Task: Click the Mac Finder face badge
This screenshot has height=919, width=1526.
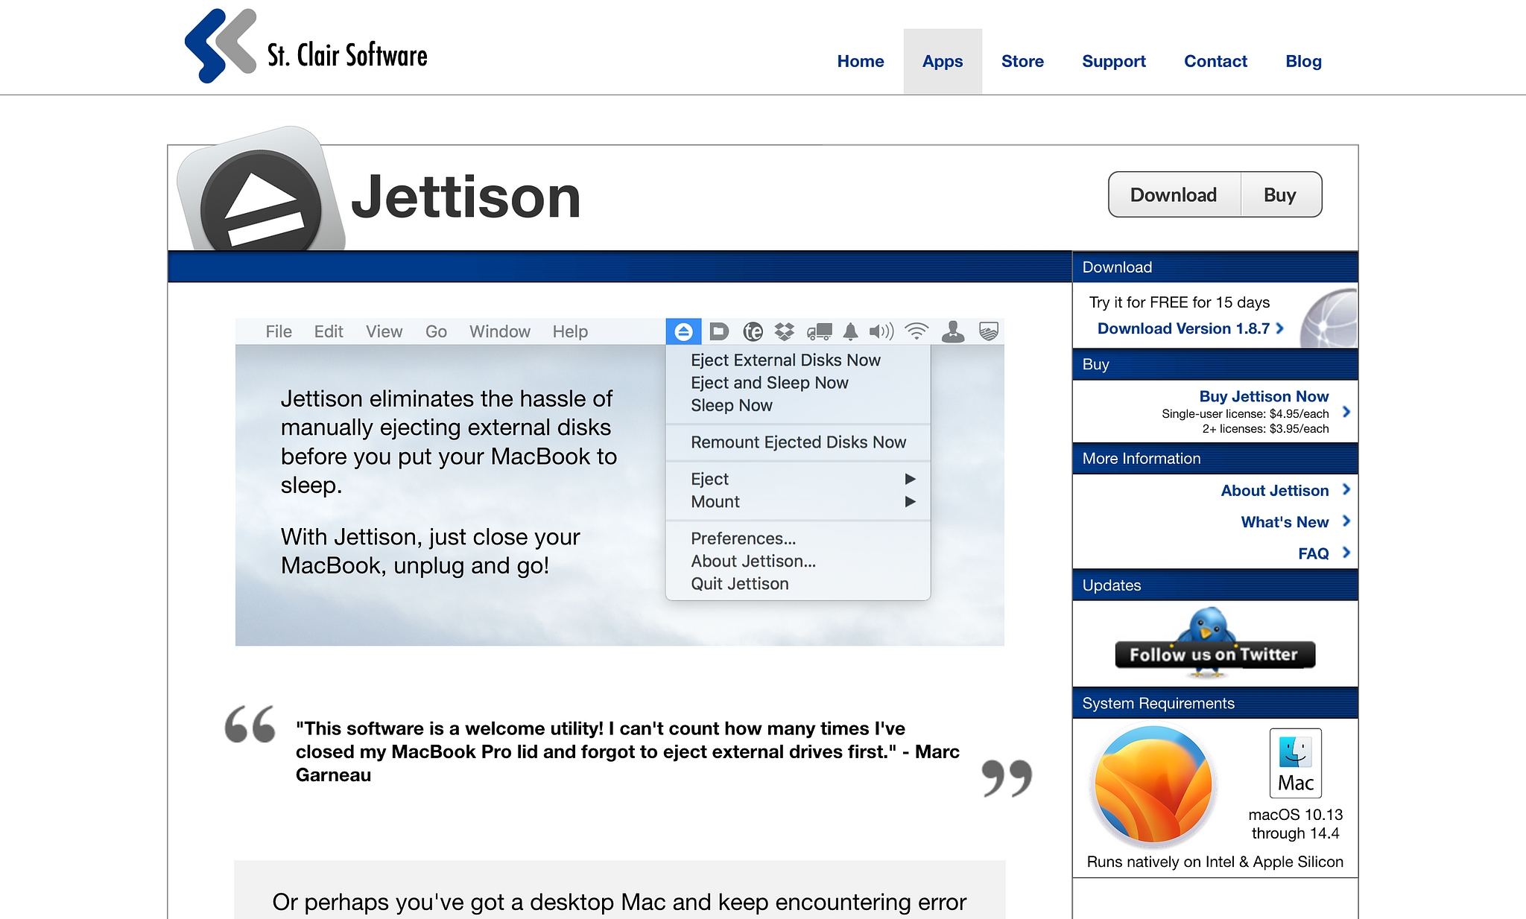Action: (1296, 763)
